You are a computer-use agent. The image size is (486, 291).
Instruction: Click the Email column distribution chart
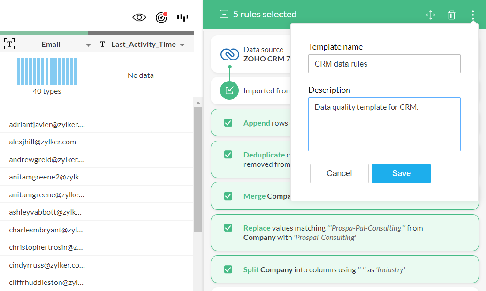[47, 71]
